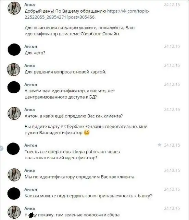Open Анна's name above "Мы по идентификатору" message
The width and height of the screenshot is (189, 220).
[x=29, y=170]
